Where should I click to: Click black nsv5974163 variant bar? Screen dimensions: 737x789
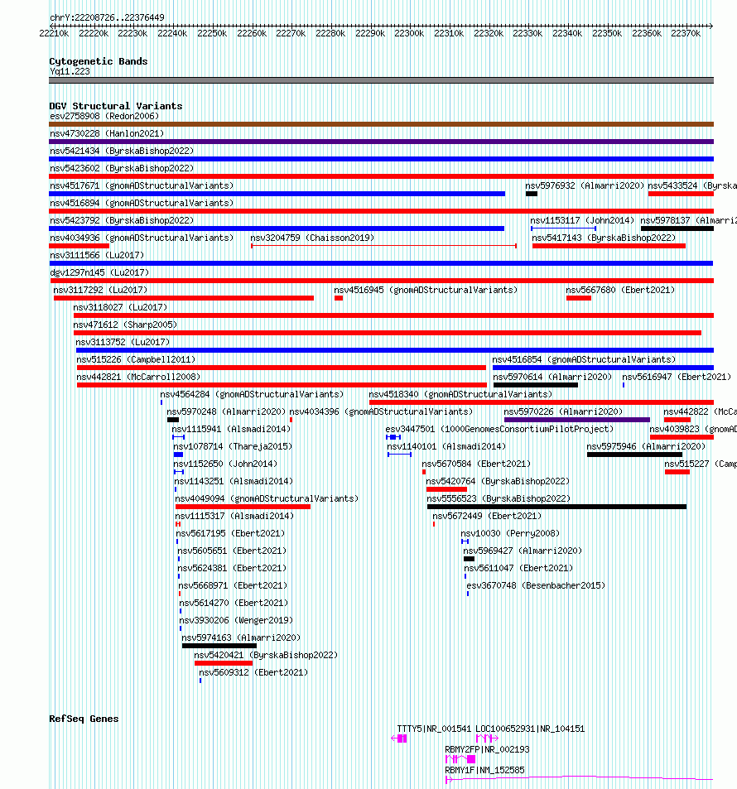pyautogui.click(x=219, y=646)
